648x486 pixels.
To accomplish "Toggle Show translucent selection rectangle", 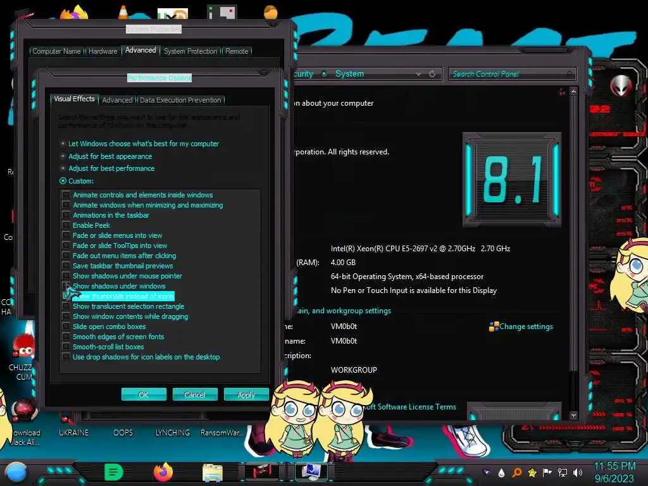I will (x=66, y=306).
